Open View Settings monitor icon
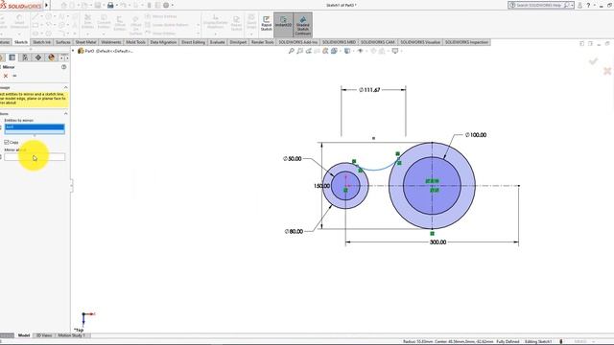Image resolution: width=614 pixels, height=345 pixels. pyautogui.click(x=395, y=51)
